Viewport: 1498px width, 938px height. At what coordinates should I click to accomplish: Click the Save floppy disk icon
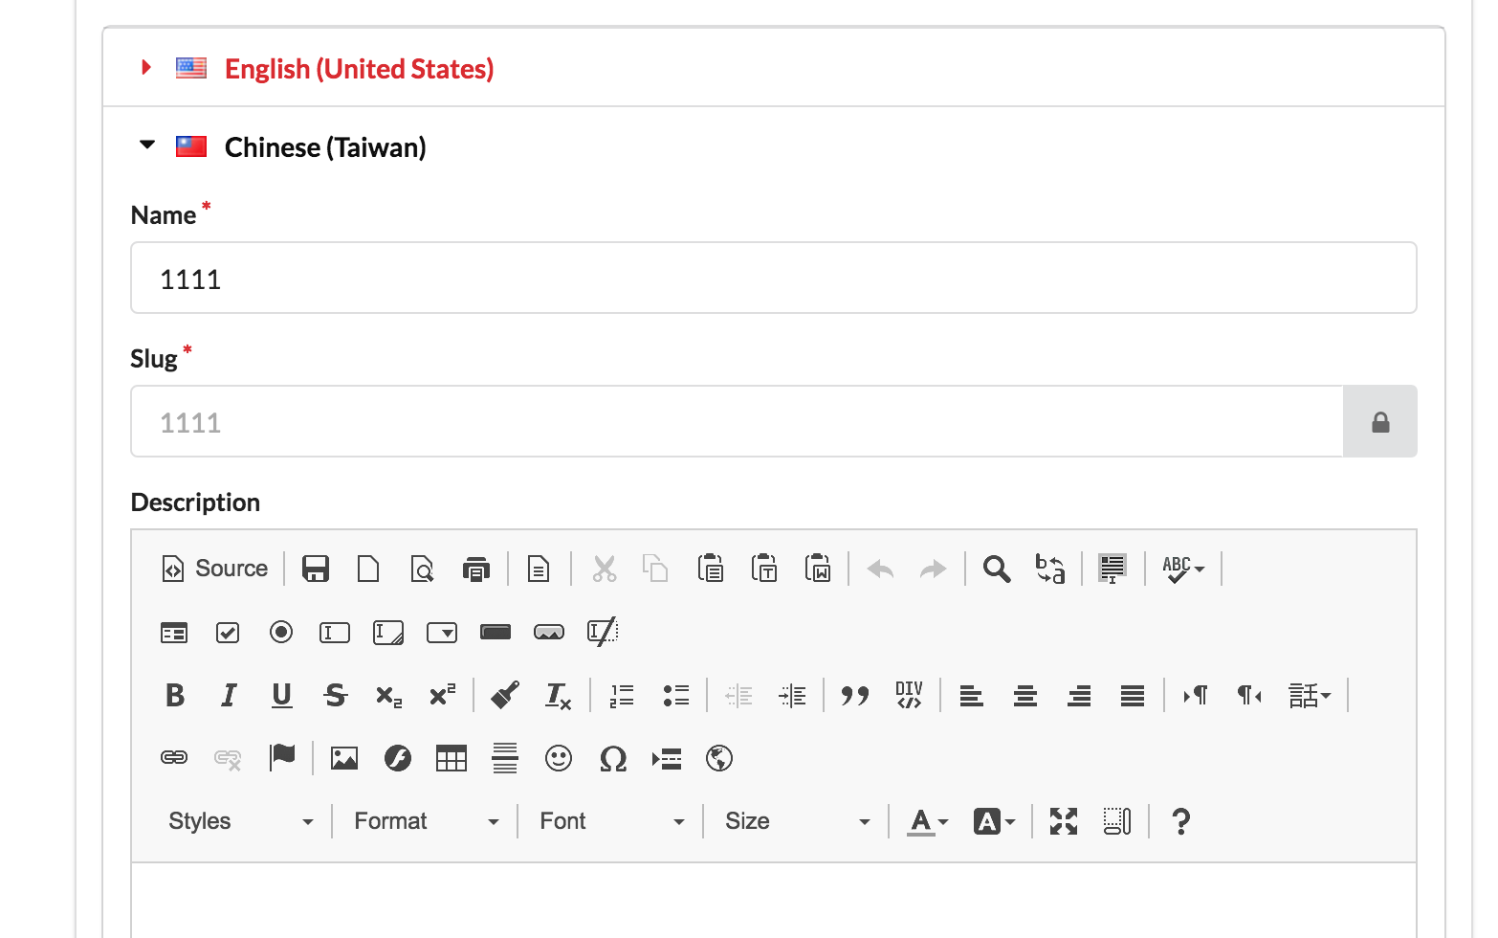pyautogui.click(x=316, y=569)
